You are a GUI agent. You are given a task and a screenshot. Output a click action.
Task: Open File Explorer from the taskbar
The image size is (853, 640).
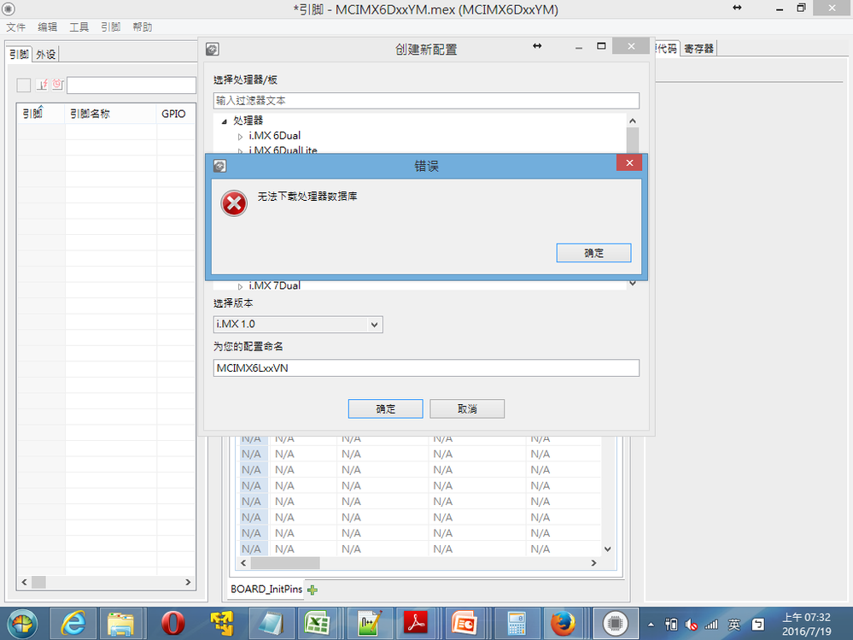pos(120,623)
